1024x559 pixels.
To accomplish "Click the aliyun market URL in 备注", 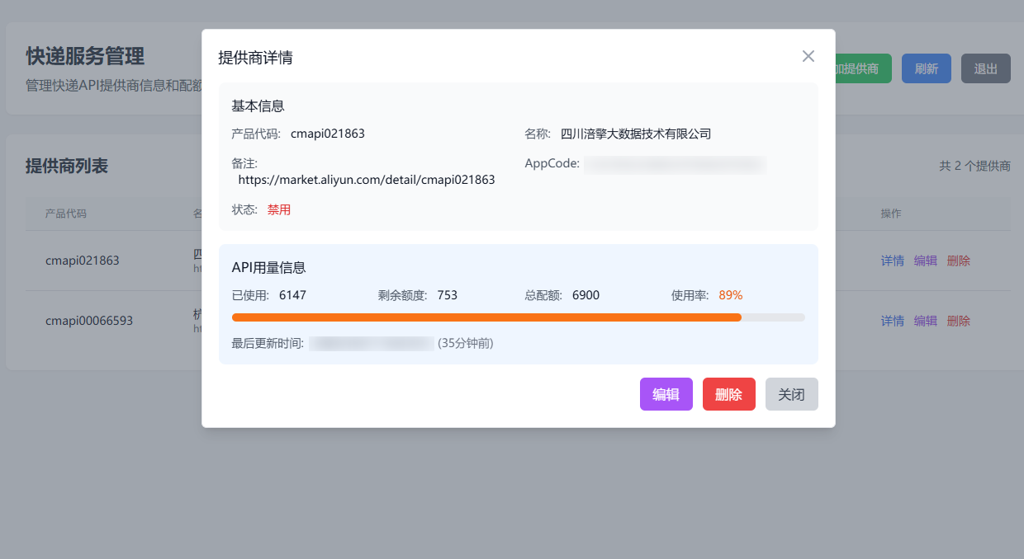I will click(x=366, y=180).
